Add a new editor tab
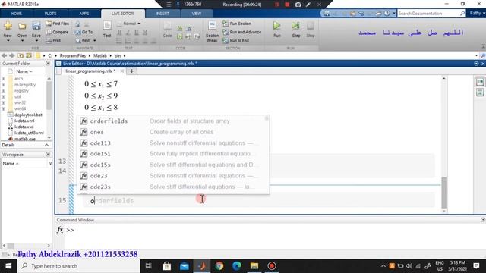Screen dimensions: 486x273 pos(131,71)
